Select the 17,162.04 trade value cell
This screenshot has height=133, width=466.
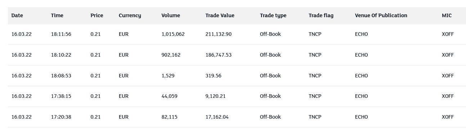[217, 117]
